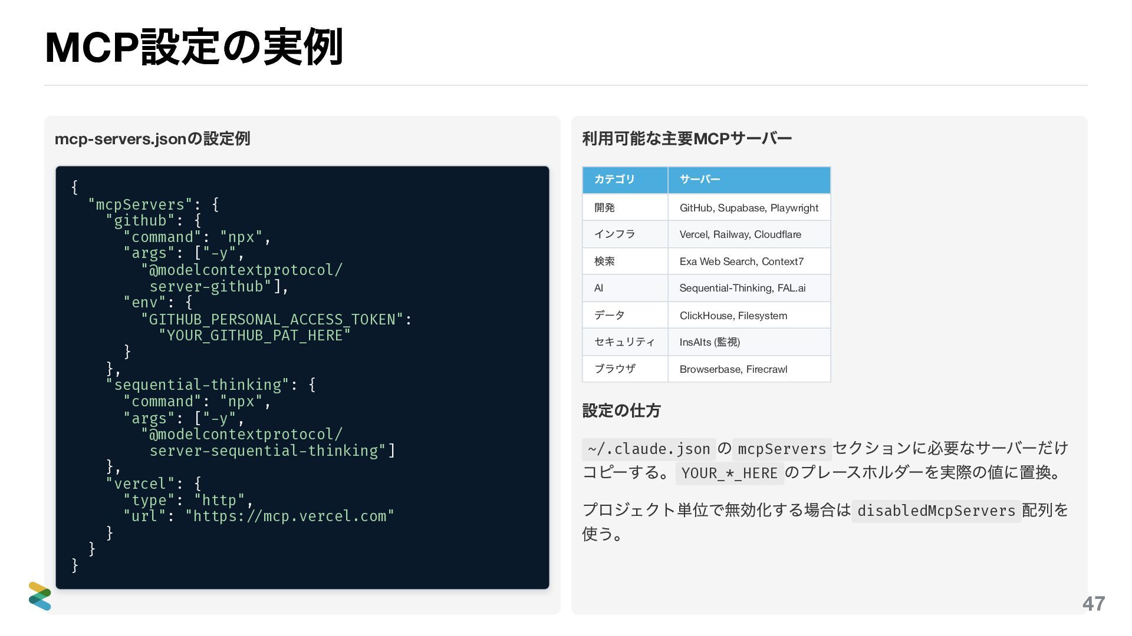Select the 開発 table row cell
1132x636 pixels.
click(x=604, y=207)
